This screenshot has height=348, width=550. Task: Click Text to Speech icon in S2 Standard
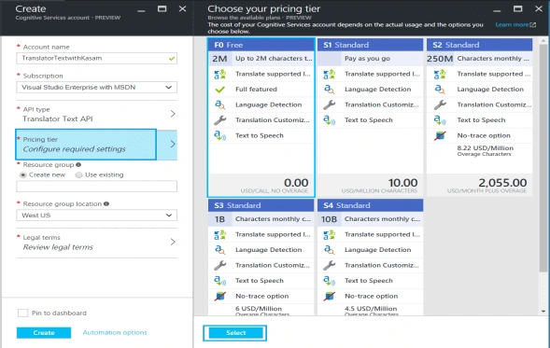(x=440, y=120)
